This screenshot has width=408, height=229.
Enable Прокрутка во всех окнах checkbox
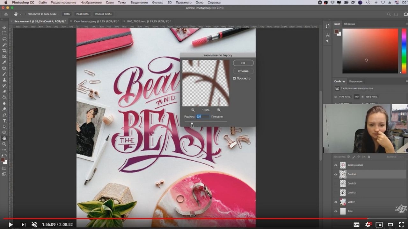(x=26, y=14)
